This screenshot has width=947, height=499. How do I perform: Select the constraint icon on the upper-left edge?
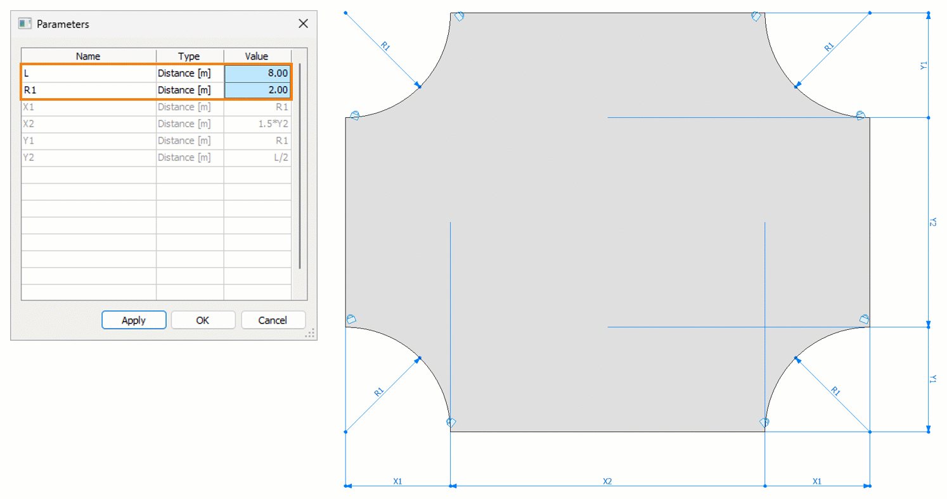coord(354,115)
